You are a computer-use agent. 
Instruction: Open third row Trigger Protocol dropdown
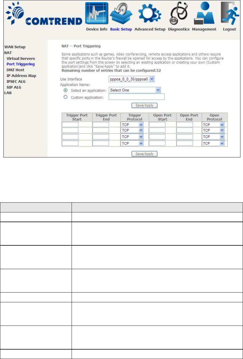point(132,137)
